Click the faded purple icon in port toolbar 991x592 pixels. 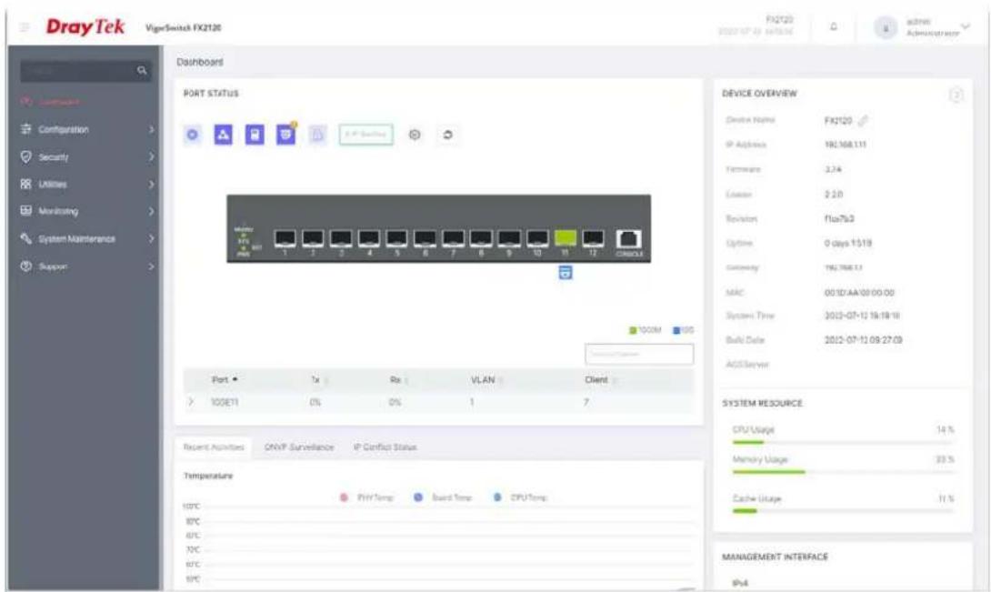(x=317, y=135)
